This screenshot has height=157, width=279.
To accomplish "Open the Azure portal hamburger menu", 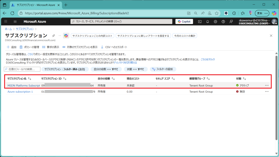I will tap(15, 22).
